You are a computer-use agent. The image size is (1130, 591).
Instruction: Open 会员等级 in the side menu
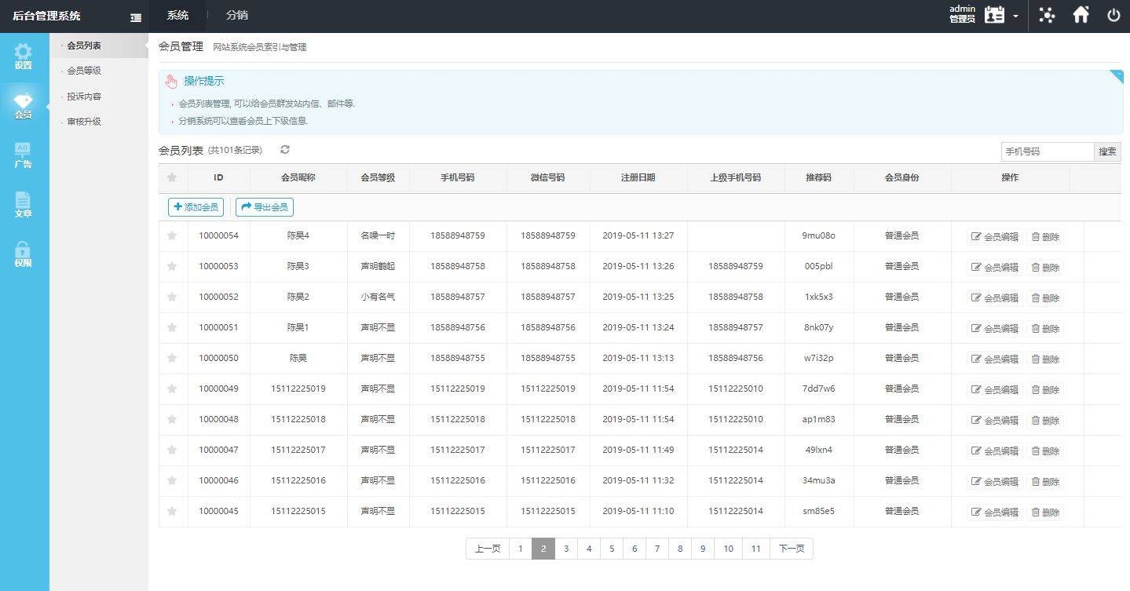tap(84, 71)
